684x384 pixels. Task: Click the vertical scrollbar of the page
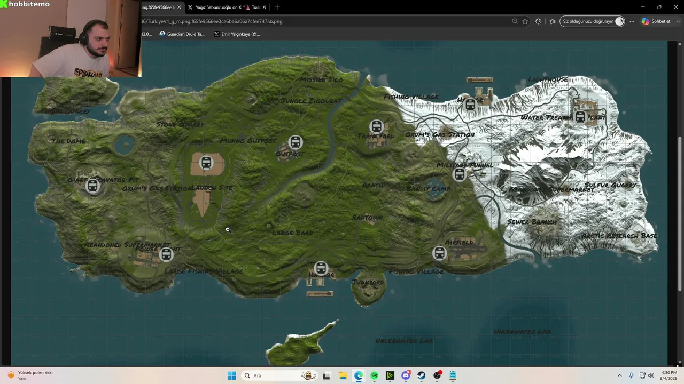pyautogui.click(x=680, y=213)
